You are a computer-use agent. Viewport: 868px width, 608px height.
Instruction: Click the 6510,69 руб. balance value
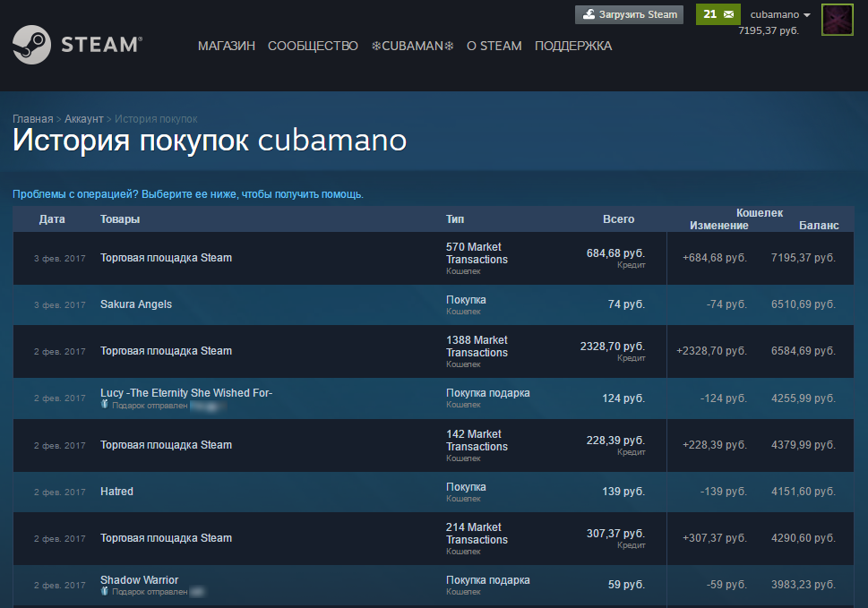coord(804,304)
